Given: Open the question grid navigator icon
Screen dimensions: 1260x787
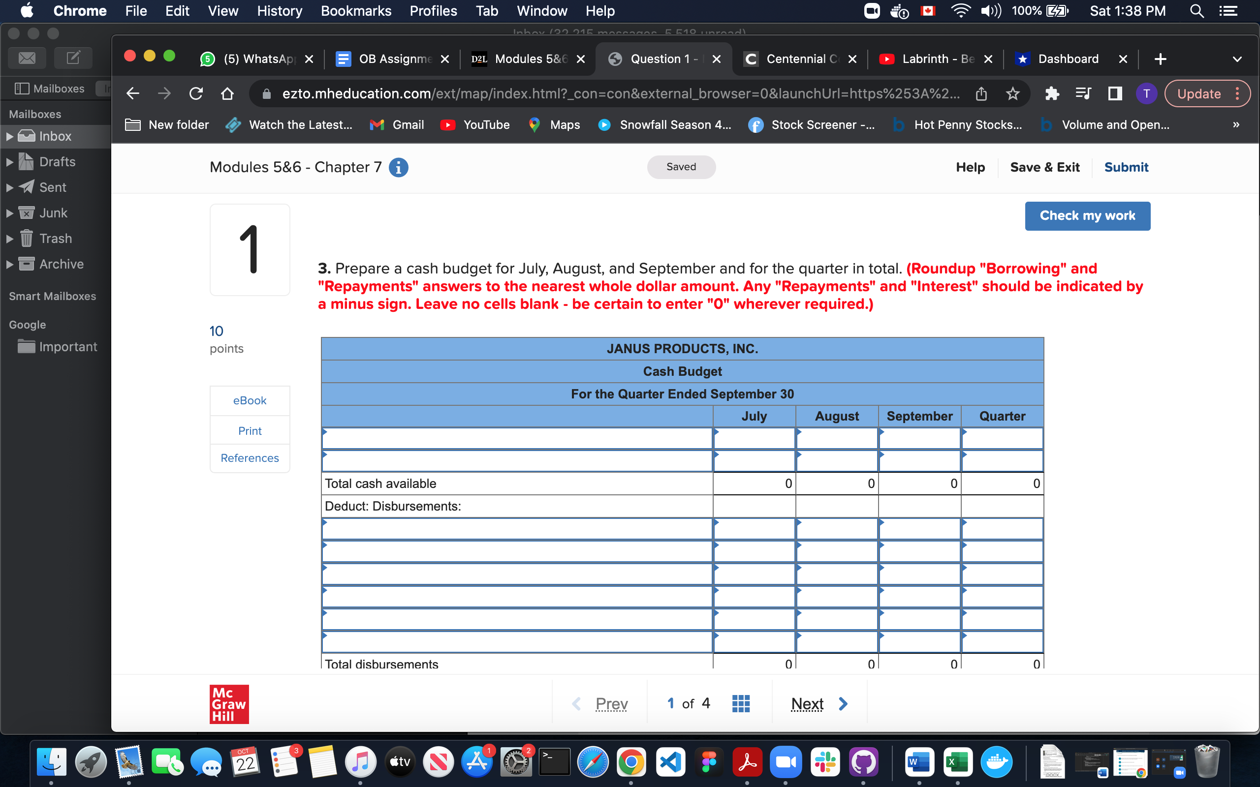Looking at the screenshot, I should [740, 703].
